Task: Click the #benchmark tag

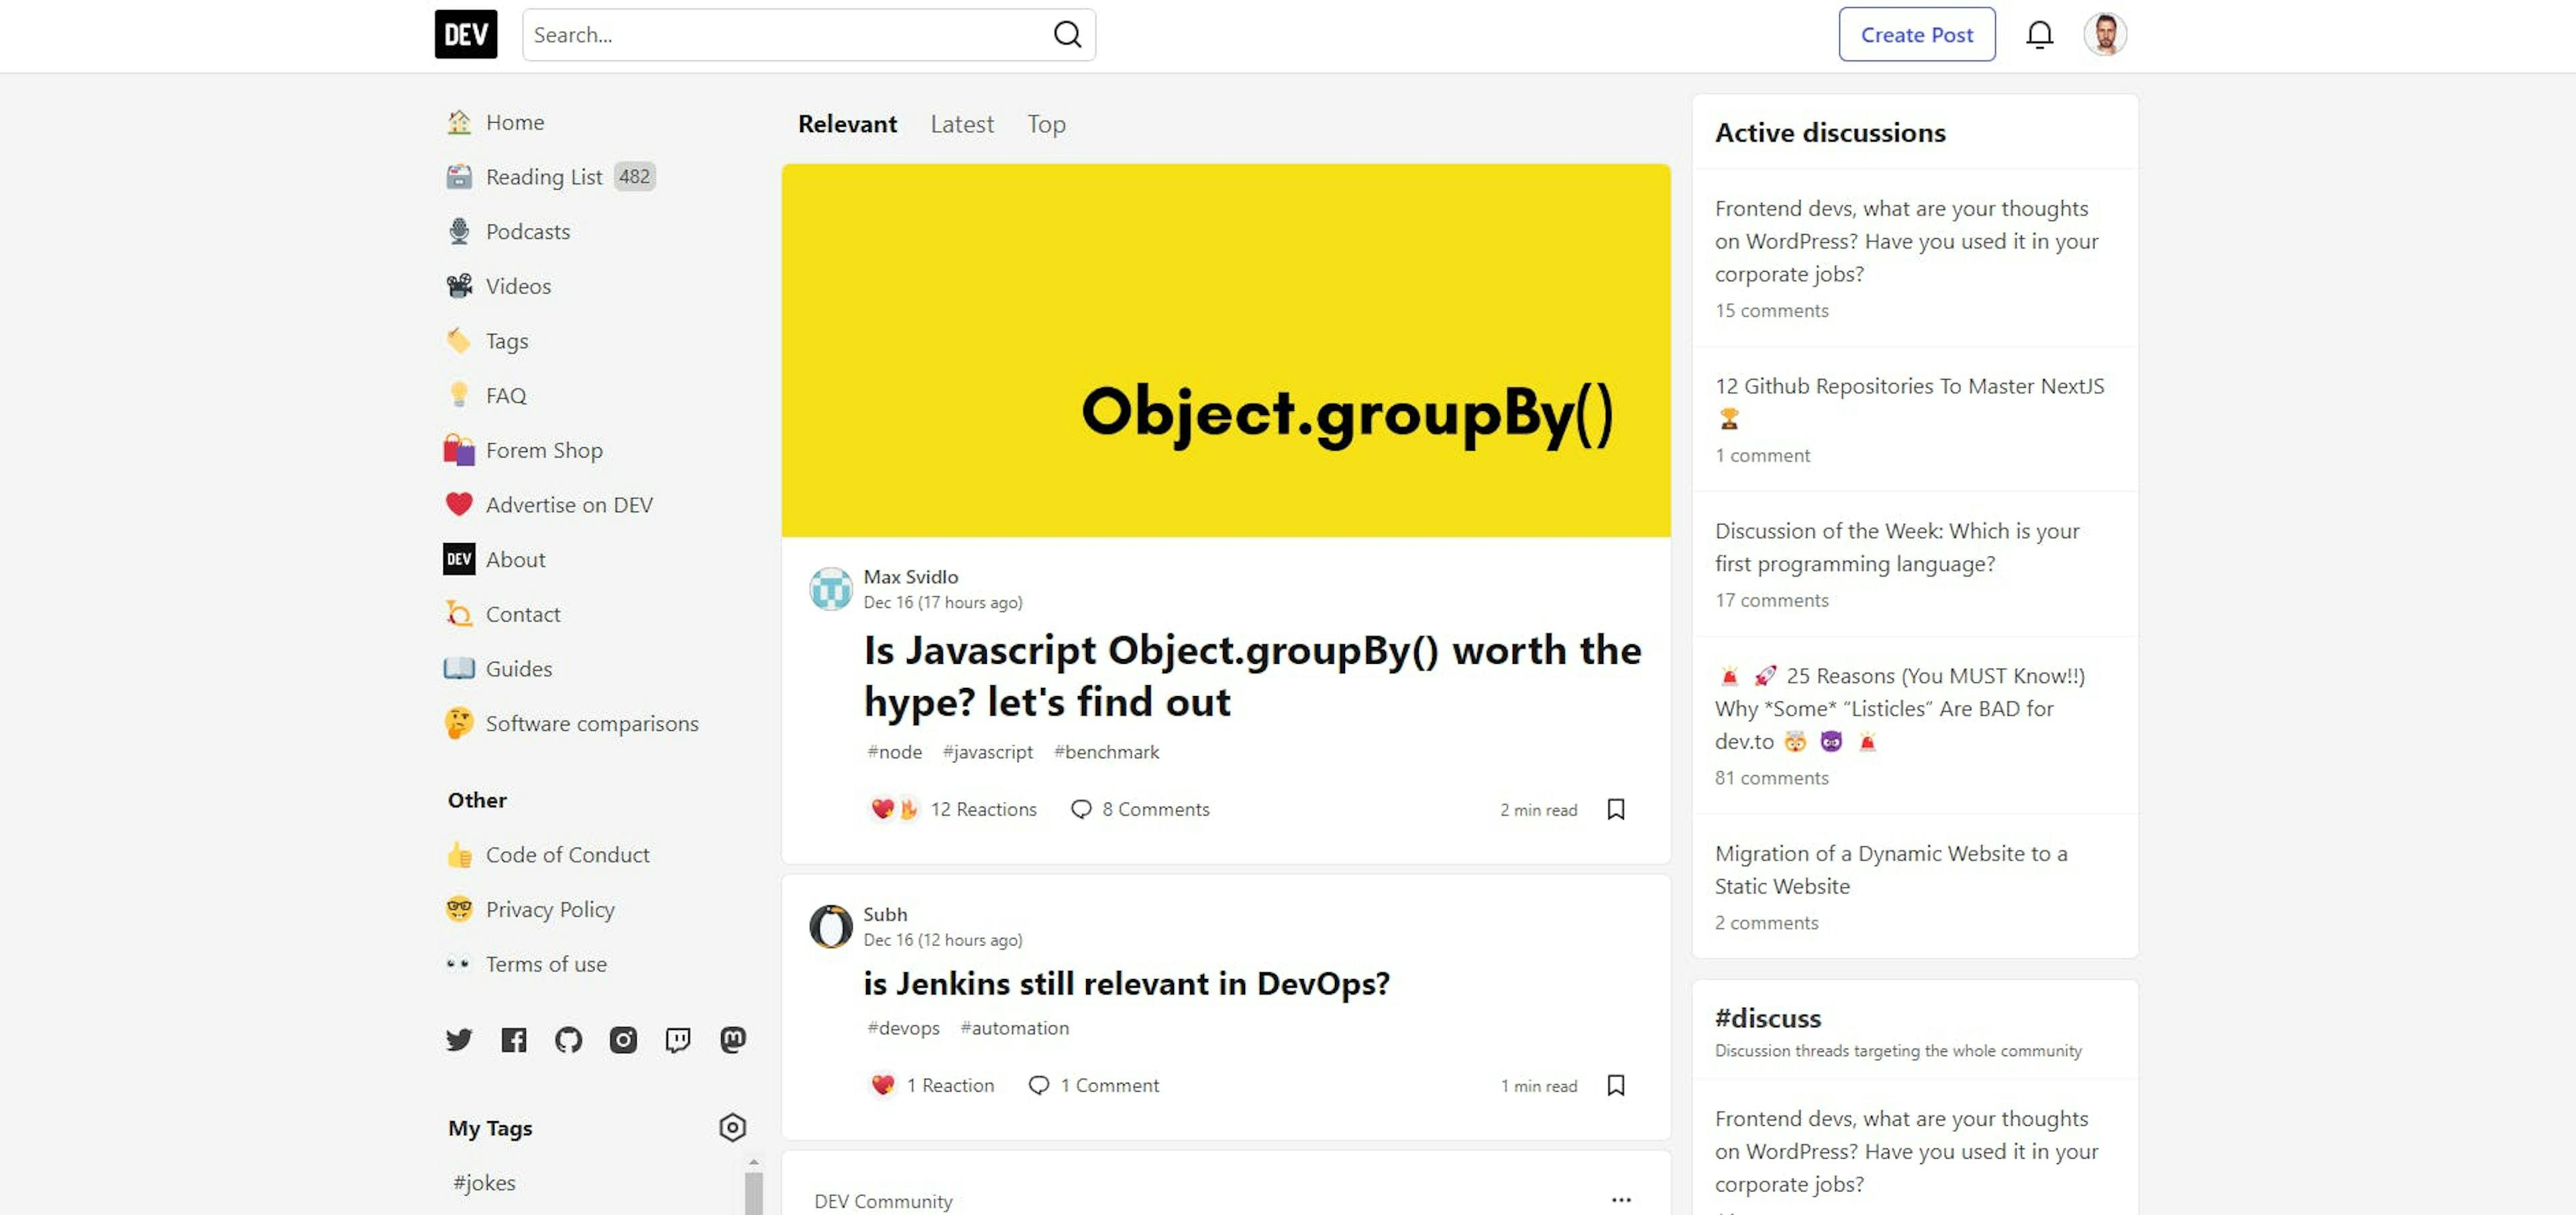Action: point(1106,752)
